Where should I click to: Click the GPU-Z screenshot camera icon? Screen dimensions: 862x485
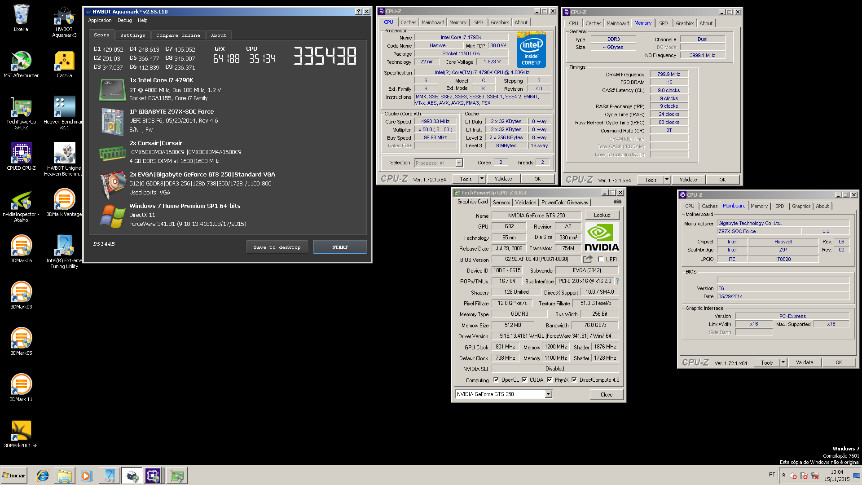(x=618, y=202)
